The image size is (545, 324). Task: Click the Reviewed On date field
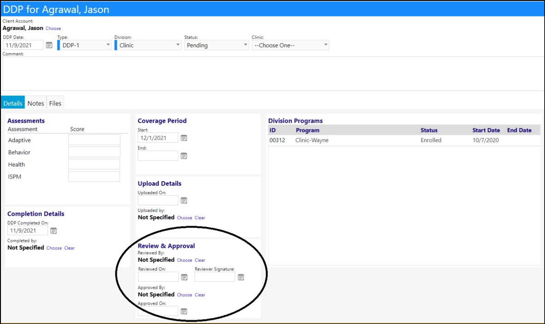(158, 277)
